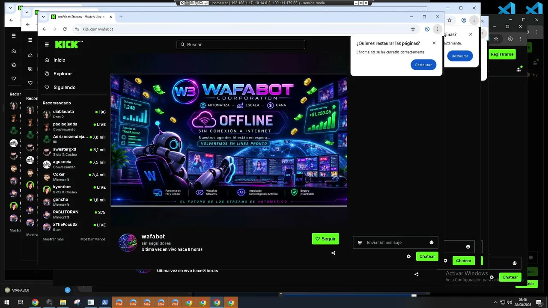
Task: Open the Windows Start menu
Action: click(7, 302)
